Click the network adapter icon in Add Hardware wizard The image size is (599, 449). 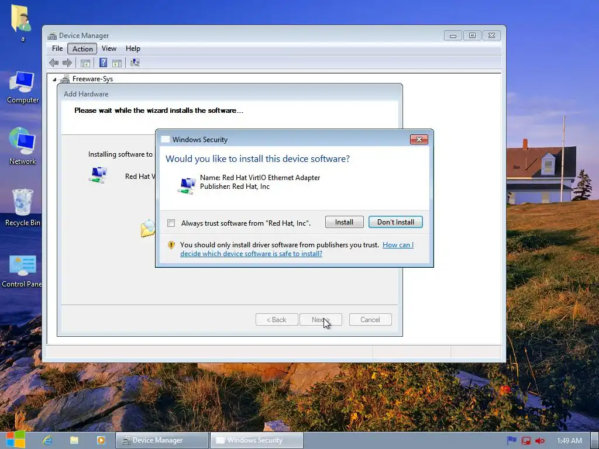(98, 175)
